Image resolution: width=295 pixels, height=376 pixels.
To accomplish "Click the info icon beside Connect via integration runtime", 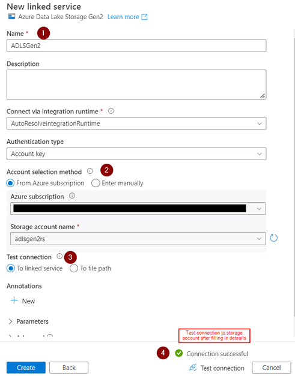I will 111,111.
